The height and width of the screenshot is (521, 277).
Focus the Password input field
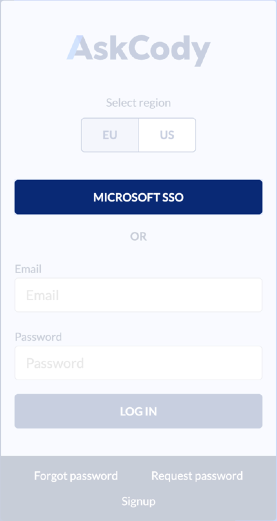point(138,363)
